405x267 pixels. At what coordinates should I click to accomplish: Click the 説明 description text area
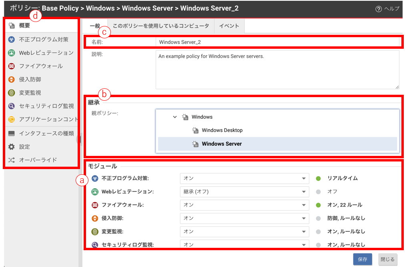pyautogui.click(x=277, y=69)
